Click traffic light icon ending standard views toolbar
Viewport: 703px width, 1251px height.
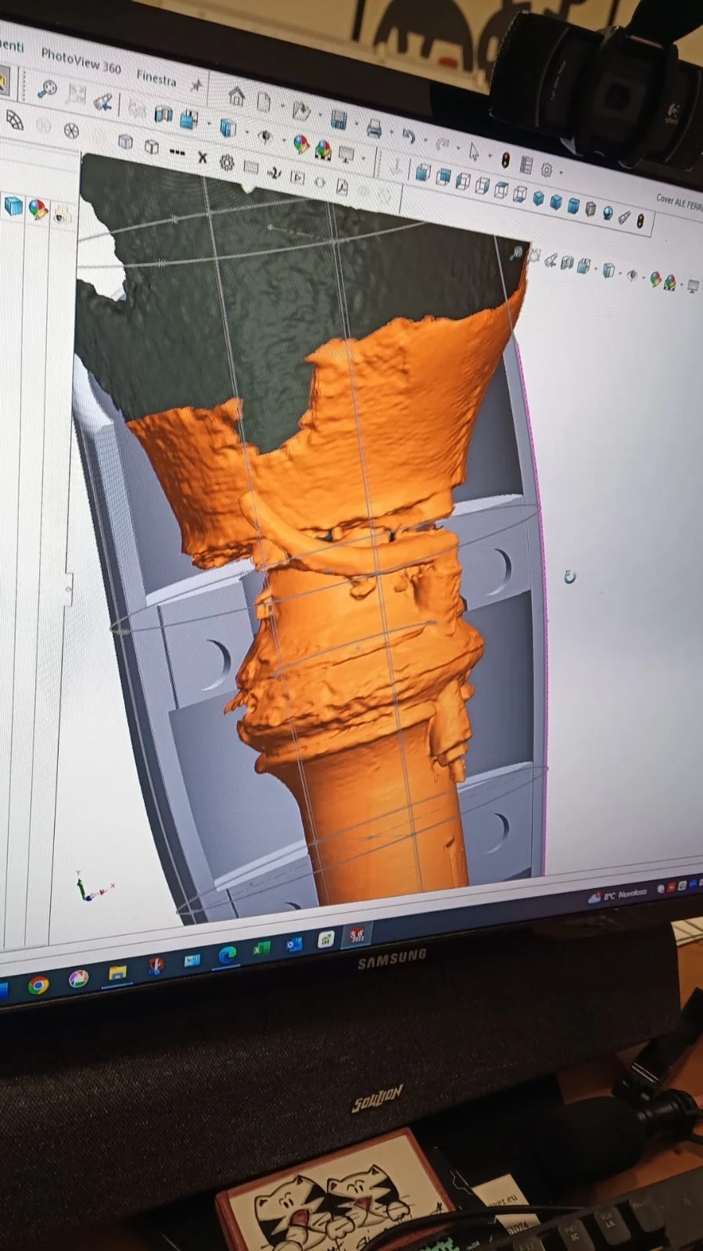point(640,221)
